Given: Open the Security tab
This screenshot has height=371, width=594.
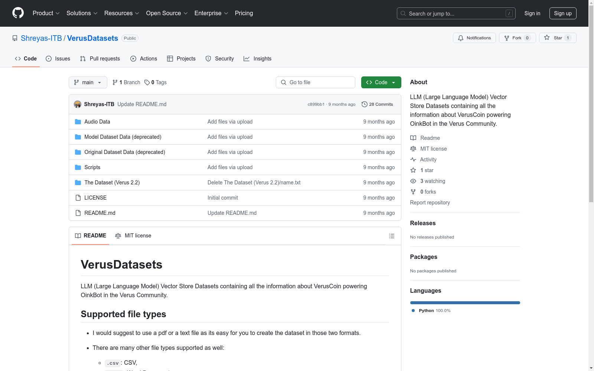Looking at the screenshot, I should coord(220,59).
